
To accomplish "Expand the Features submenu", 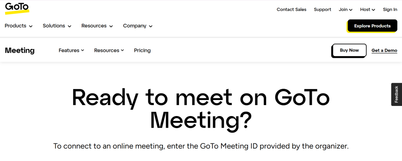I will (x=71, y=50).
